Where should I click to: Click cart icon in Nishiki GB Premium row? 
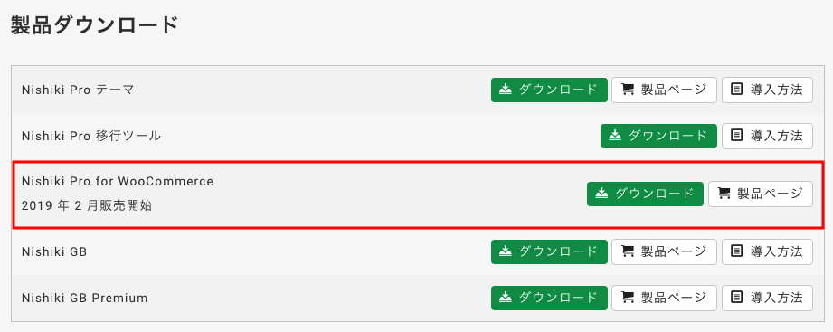[628, 298]
